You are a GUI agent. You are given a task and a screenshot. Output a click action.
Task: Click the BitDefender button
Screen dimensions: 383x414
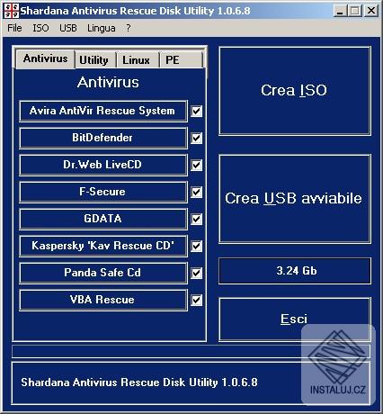(x=103, y=138)
